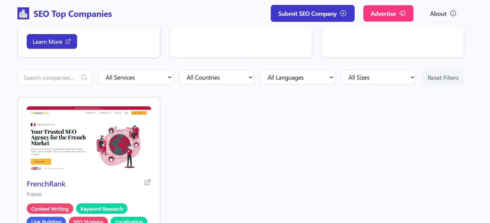
Task: Click the France country text
Action: pyautogui.click(x=34, y=194)
